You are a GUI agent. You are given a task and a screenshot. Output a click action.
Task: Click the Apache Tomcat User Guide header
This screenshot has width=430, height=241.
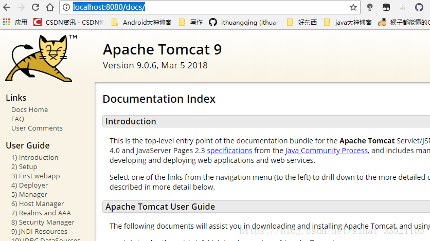[x=266, y=207]
